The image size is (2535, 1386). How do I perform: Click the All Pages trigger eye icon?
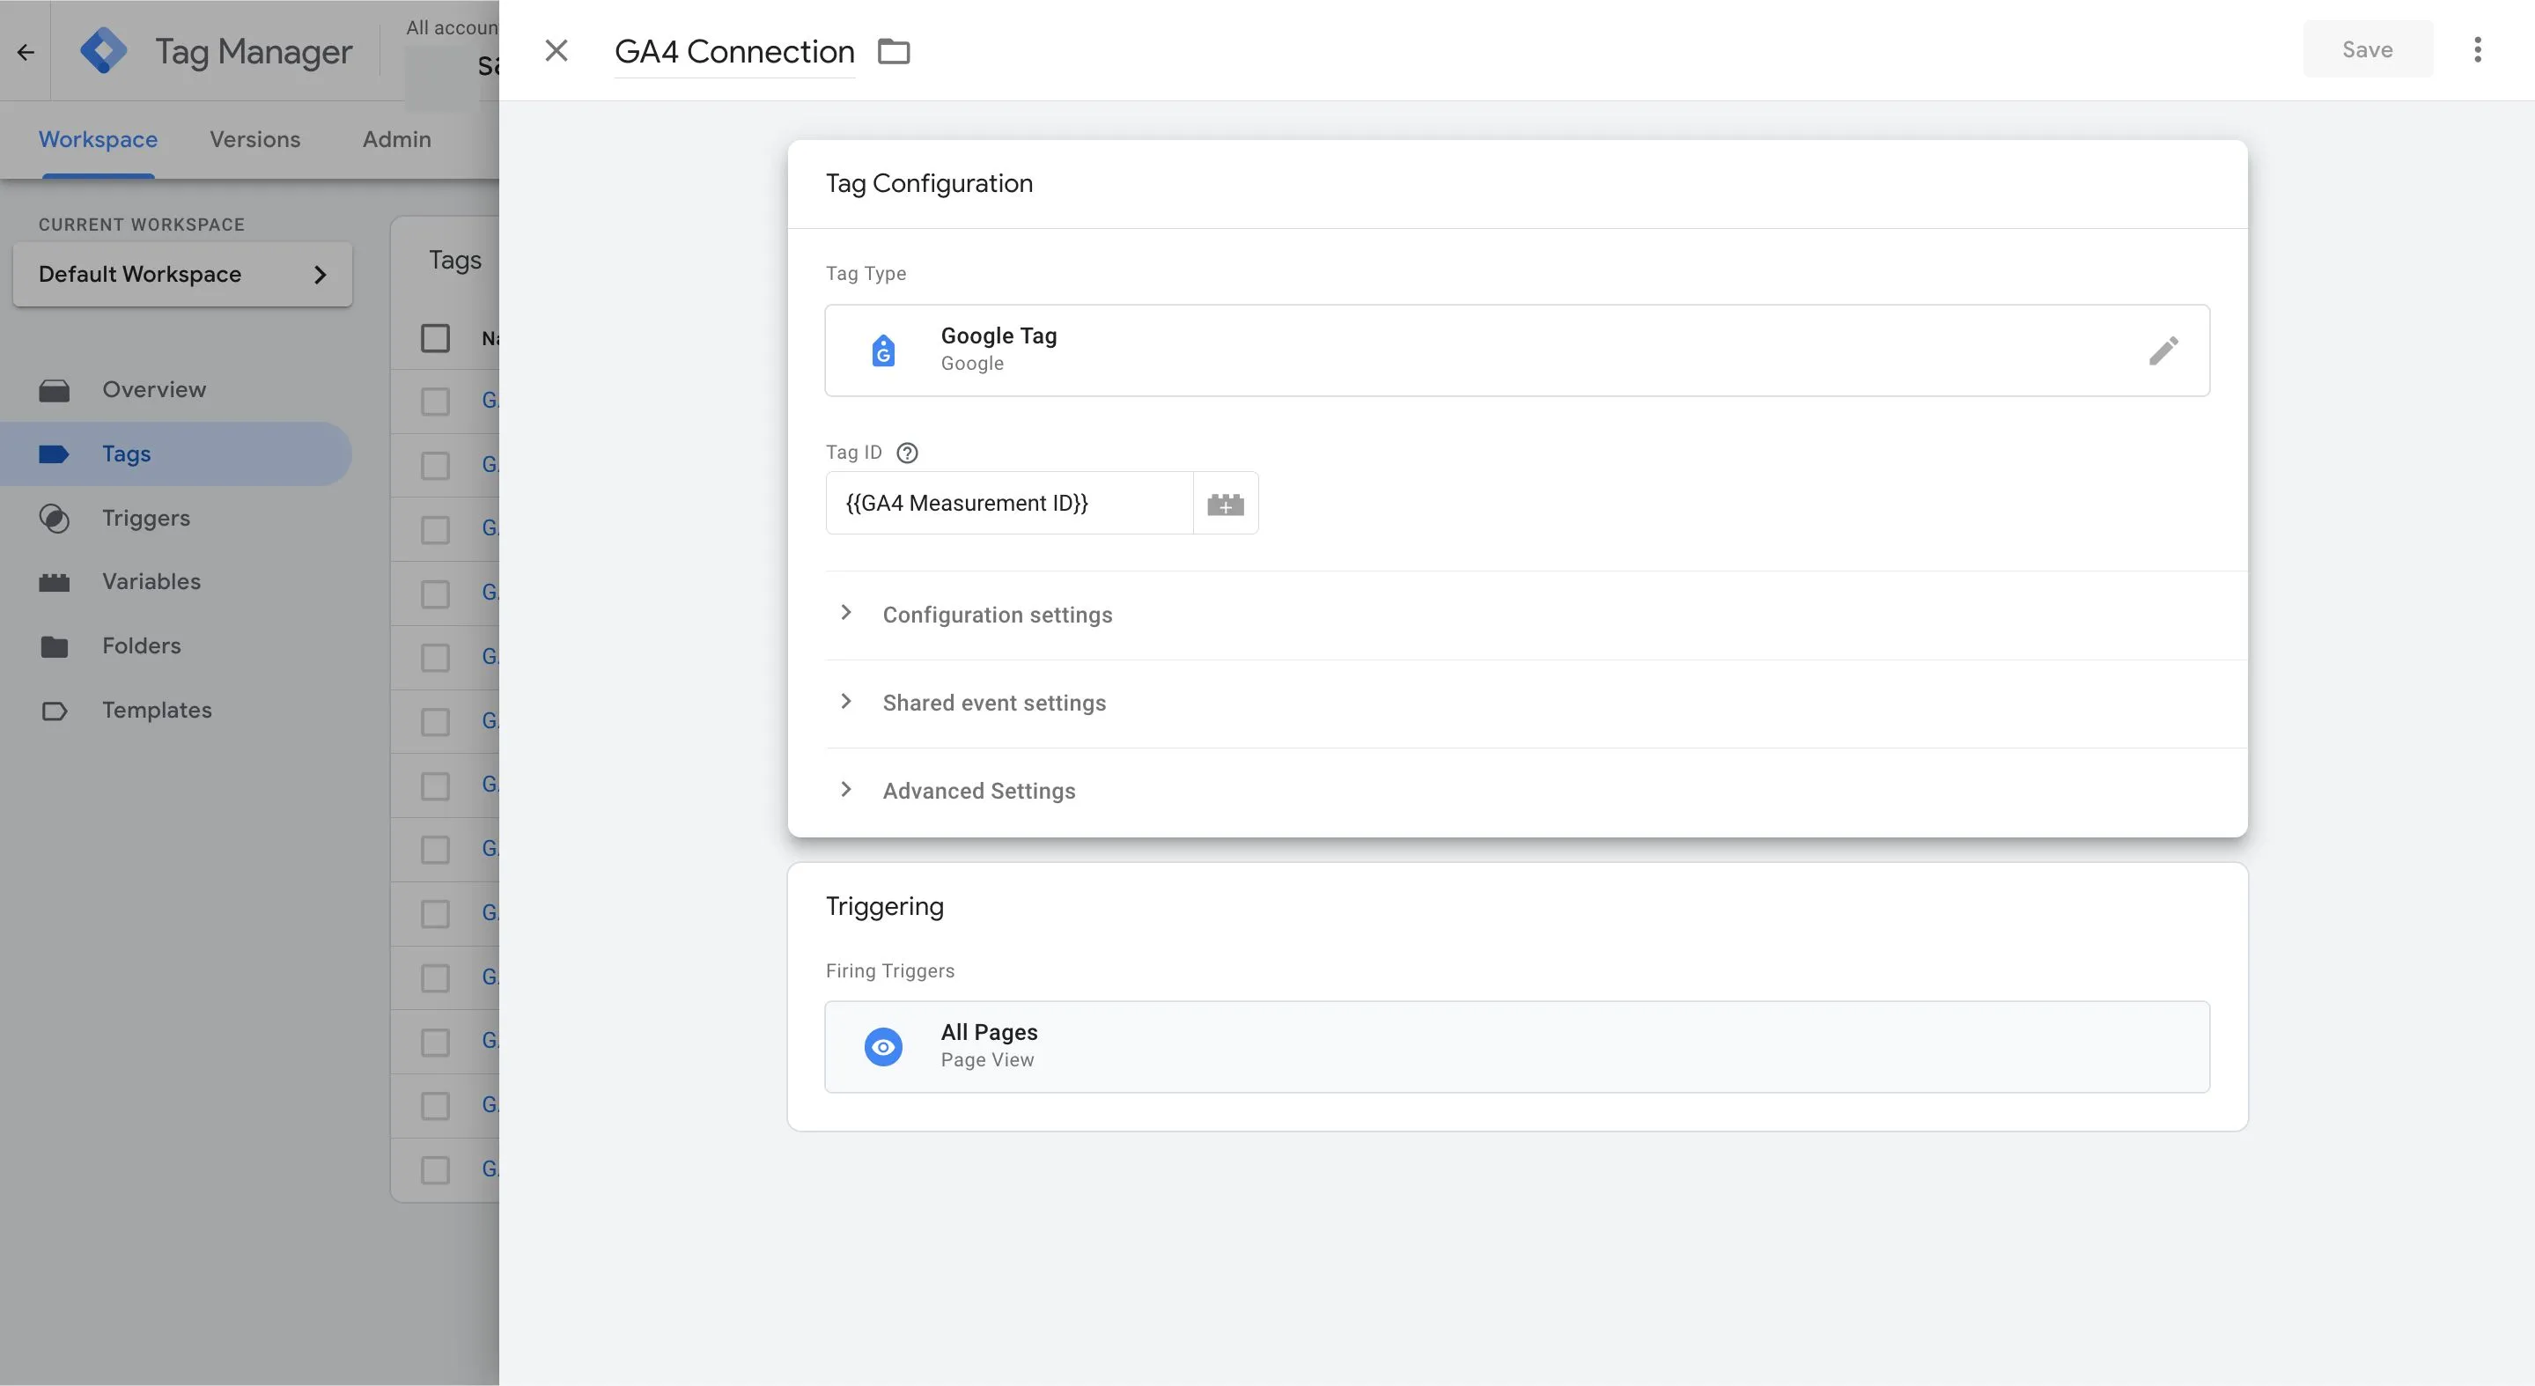(883, 1046)
